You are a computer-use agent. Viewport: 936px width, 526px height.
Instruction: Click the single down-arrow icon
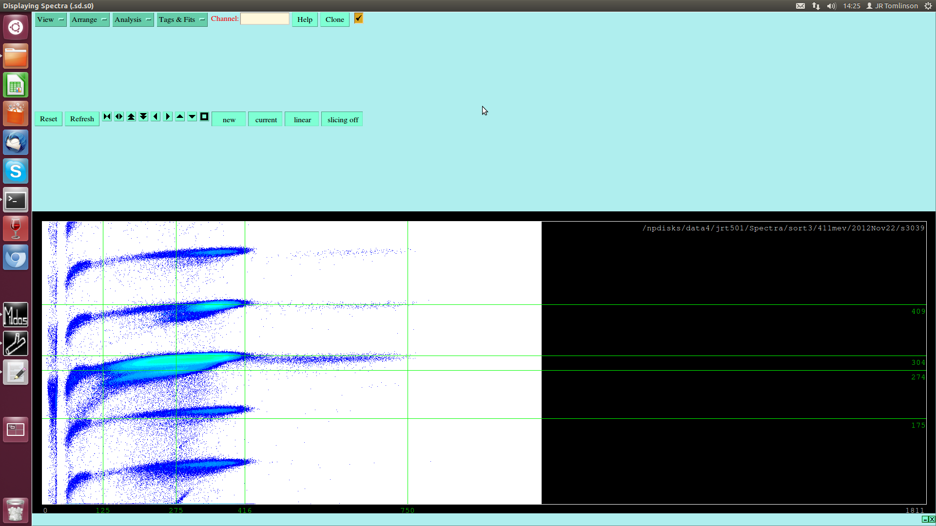[x=192, y=116]
